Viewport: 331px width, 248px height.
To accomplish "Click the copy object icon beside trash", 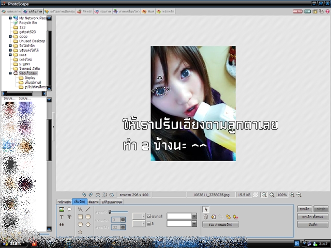I will point(214,217).
